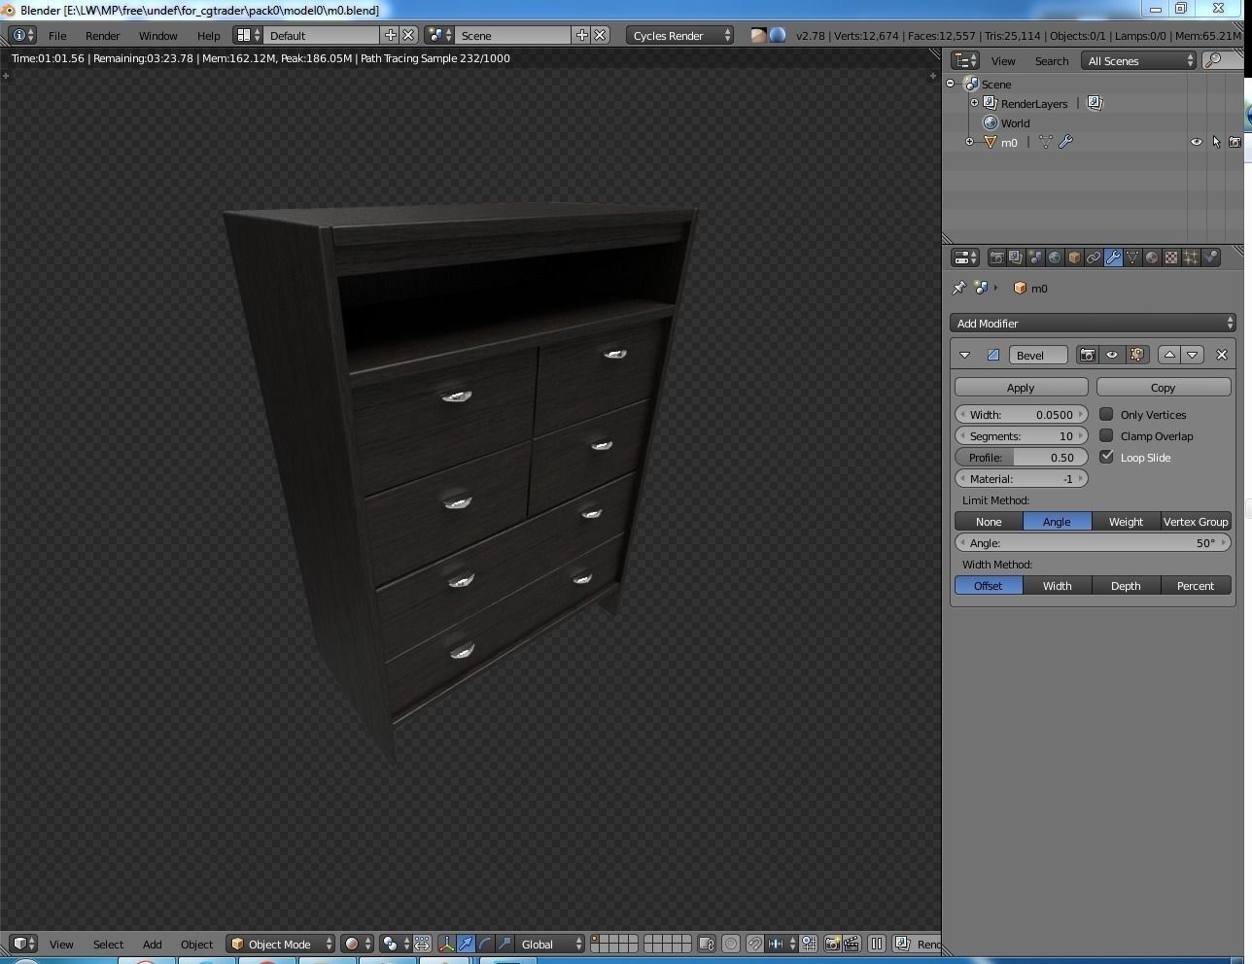Enable the Only Vertices checkbox
The image size is (1252, 964).
point(1106,414)
